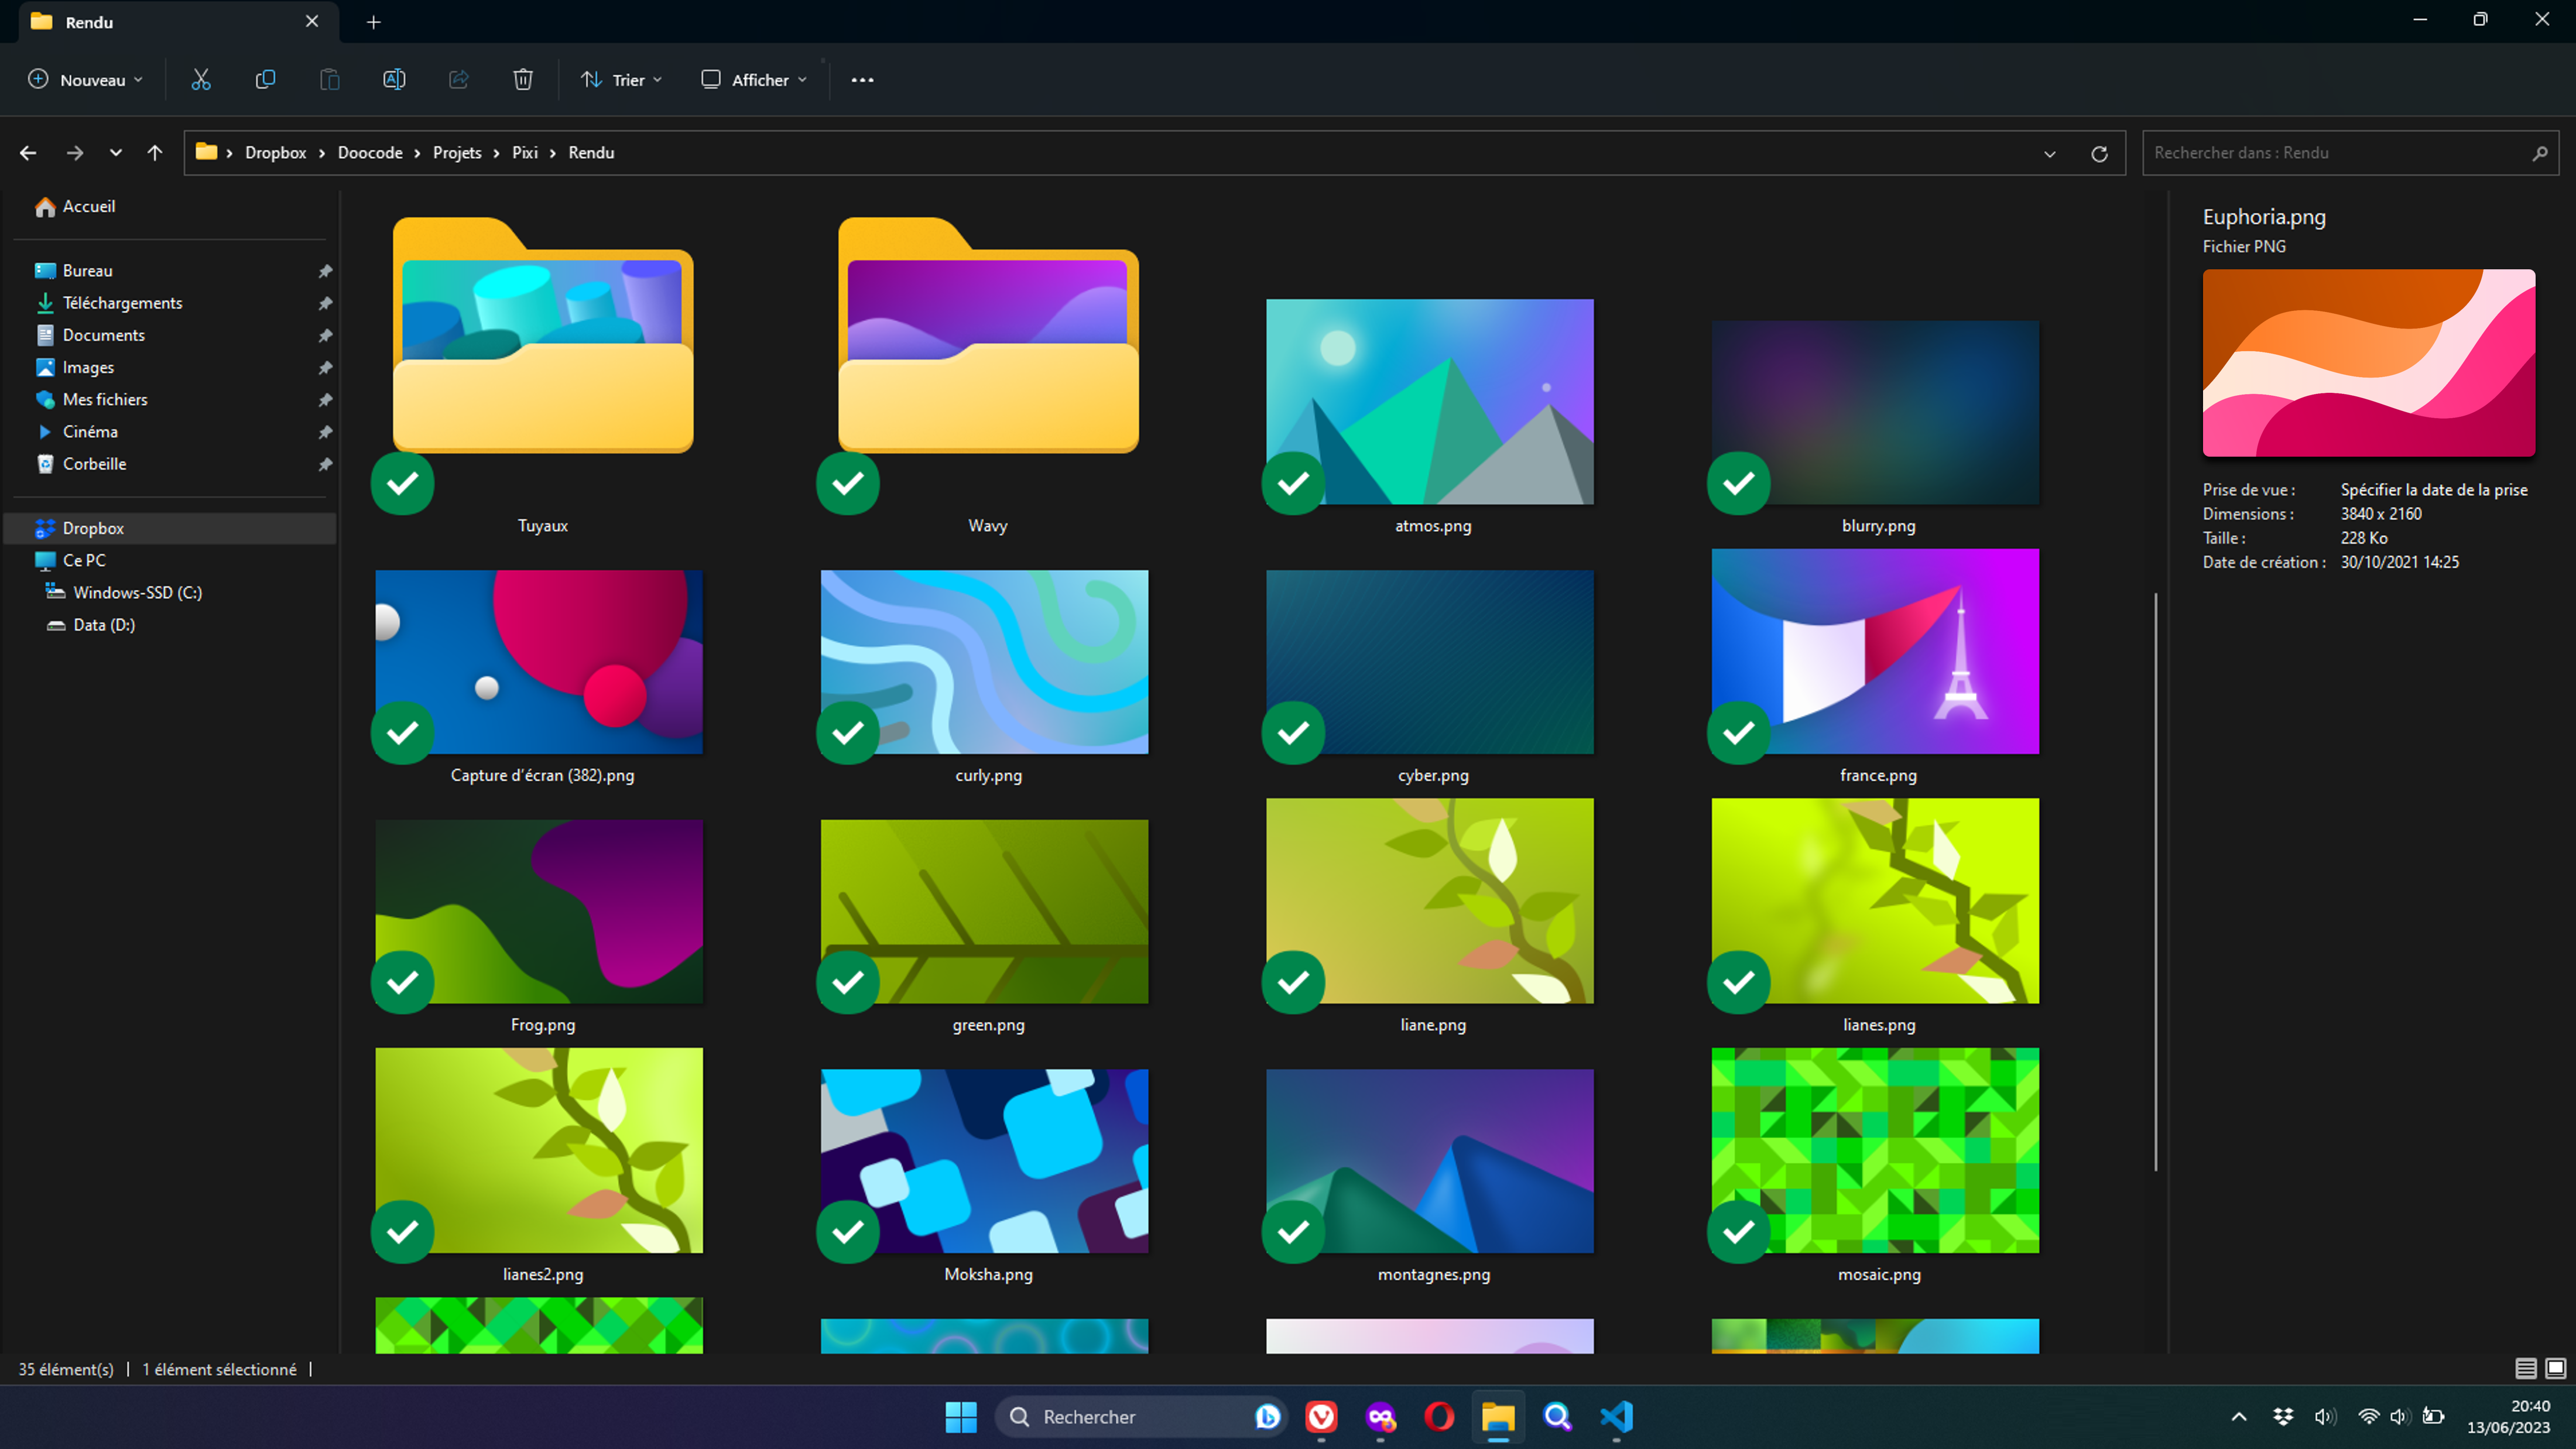Open a new tab with plus button
The width and height of the screenshot is (2576, 1449).
point(373,22)
